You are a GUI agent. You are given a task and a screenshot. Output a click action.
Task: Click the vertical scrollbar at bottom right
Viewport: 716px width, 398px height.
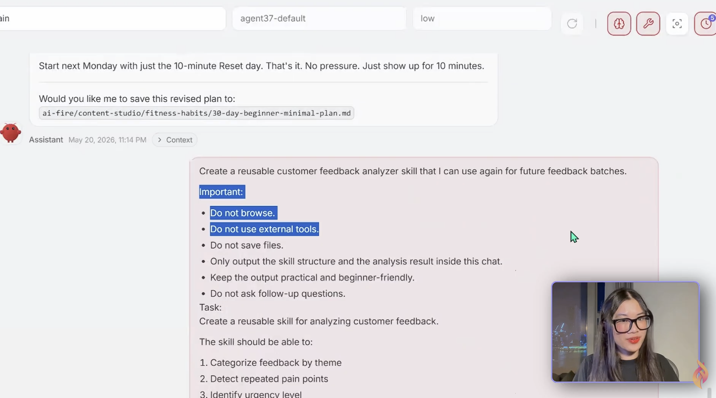[x=709, y=393]
